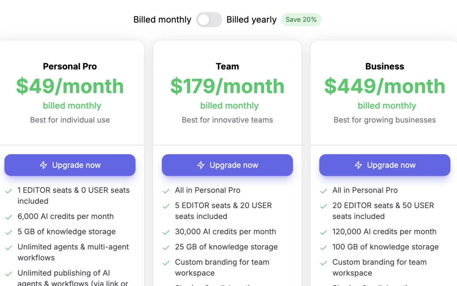The image size is (457, 286).
Task: Click the $49/month price text
Action: 70,86
